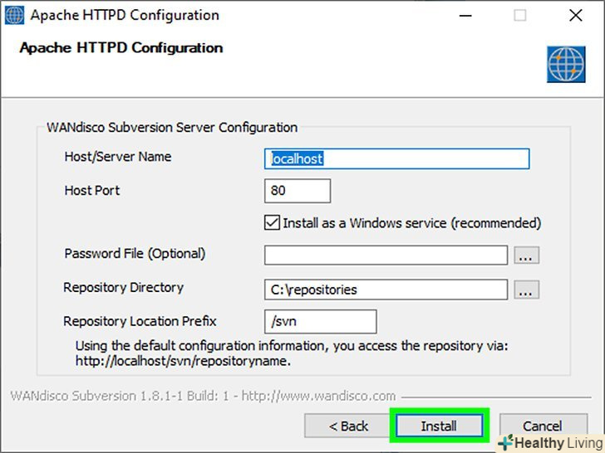The height and width of the screenshot is (453, 605).
Task: Click the Install as Windows service label
Action: pos(411,222)
